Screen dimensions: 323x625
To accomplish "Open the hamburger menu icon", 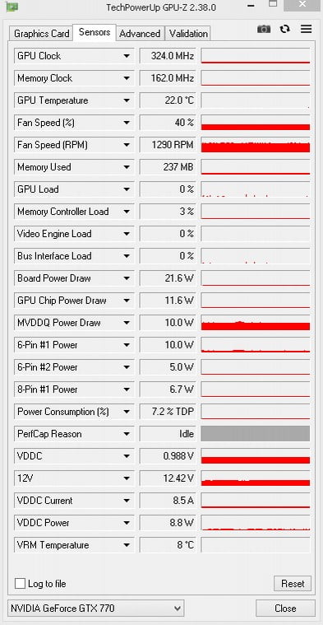I will [x=306, y=29].
